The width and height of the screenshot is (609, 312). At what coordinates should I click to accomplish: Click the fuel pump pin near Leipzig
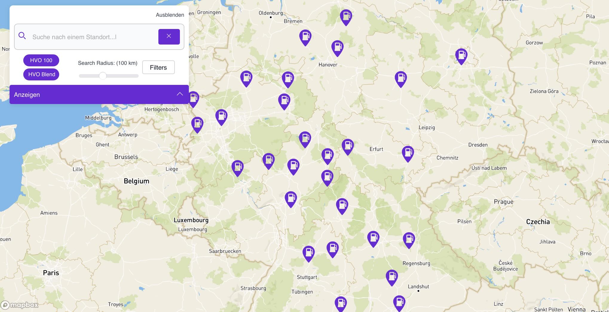(408, 154)
